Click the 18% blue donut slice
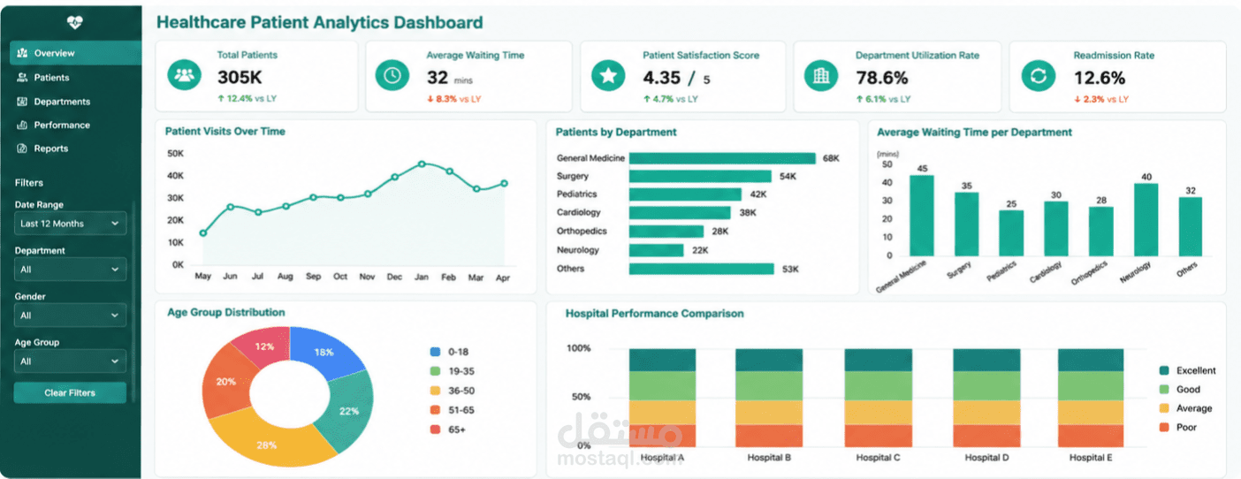1241x479 pixels. pos(324,352)
